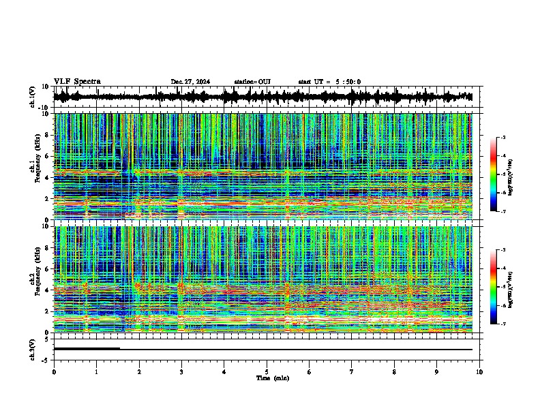Image resolution: width=540 pixels, height=417 pixels.
Task: Click the log(PSD) label beside ch.2 color bar
Action: (510, 290)
